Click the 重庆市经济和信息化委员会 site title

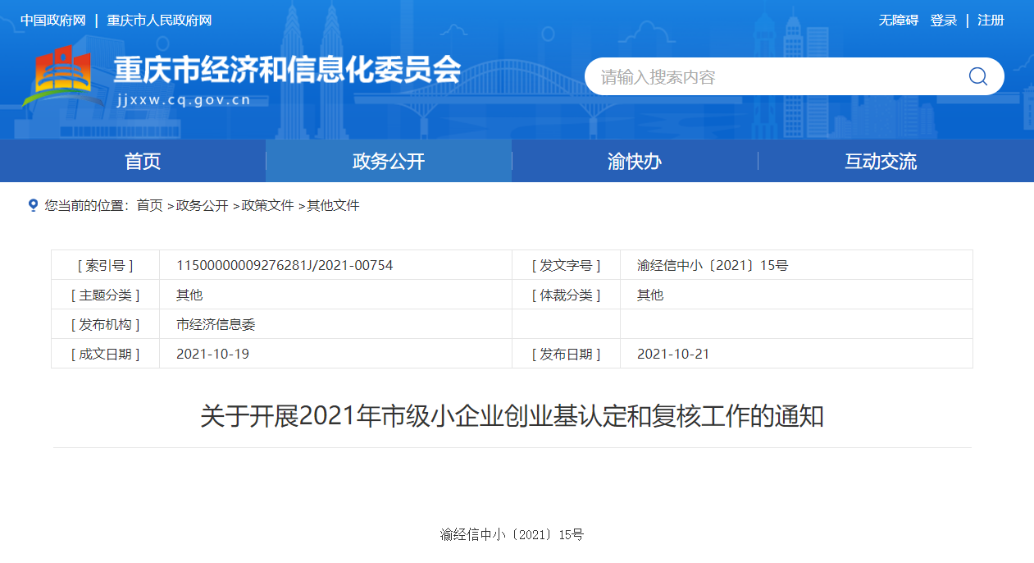click(287, 70)
